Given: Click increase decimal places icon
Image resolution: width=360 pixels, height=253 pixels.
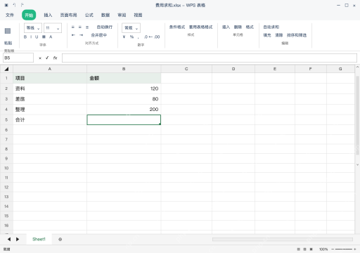Looking at the screenshot, I should tap(146, 37).
